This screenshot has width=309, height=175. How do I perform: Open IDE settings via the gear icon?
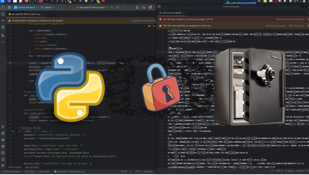coord(150,7)
